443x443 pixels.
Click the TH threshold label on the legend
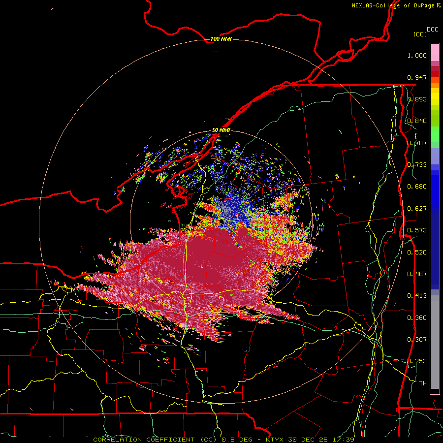click(423, 383)
